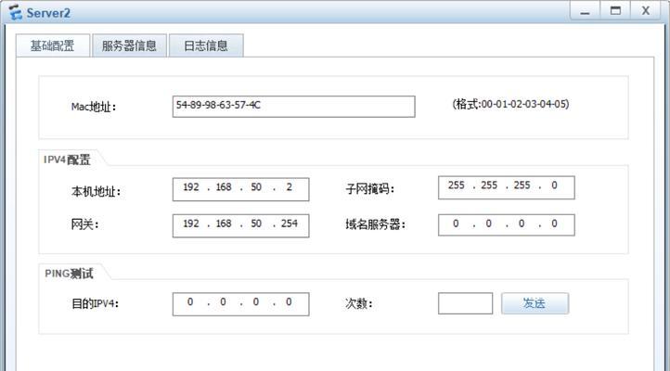This screenshot has height=371, width=670.
Task: Click the 域名服务器 field
Action: tap(507, 225)
